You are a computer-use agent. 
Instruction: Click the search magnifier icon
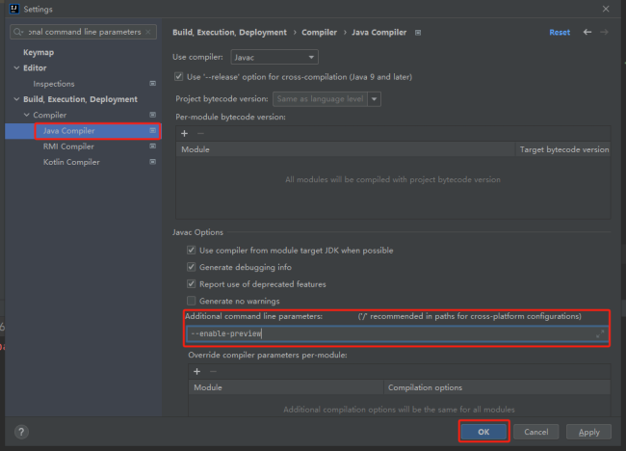[18, 32]
